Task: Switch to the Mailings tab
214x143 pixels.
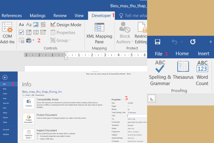Action: [37, 16]
